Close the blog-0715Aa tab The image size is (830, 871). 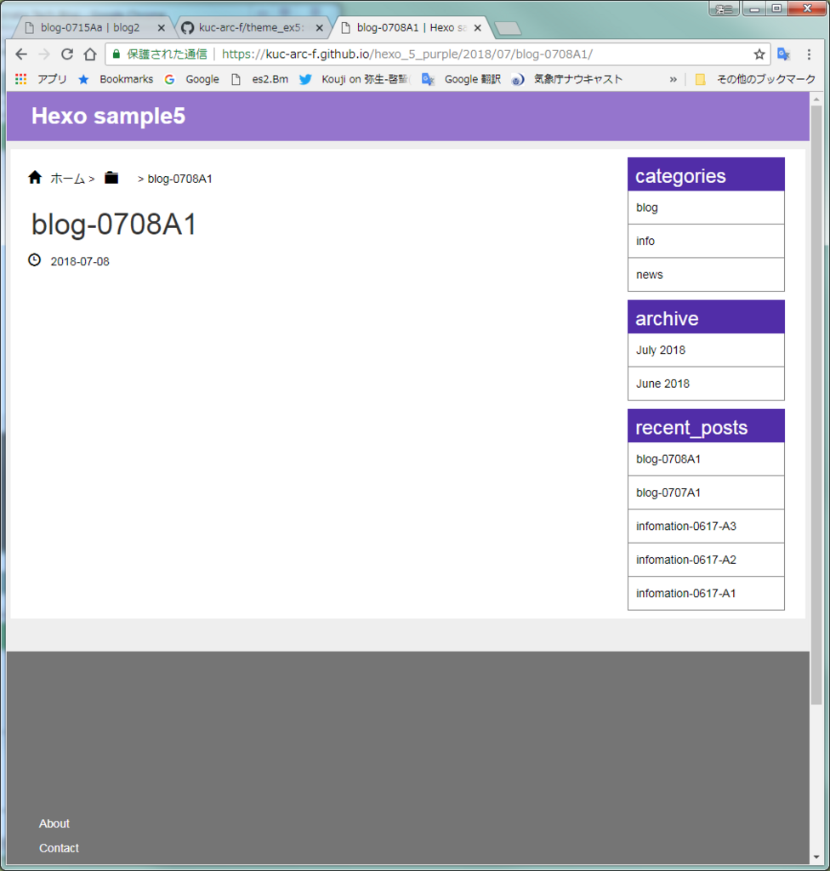tap(161, 28)
